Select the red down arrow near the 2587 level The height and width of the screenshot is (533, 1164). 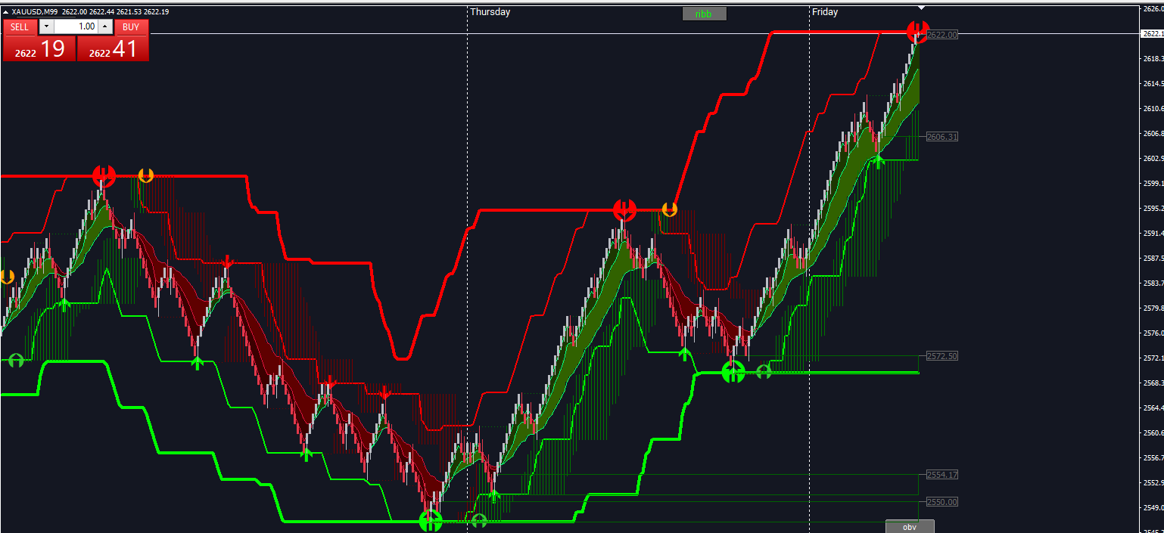(x=227, y=262)
